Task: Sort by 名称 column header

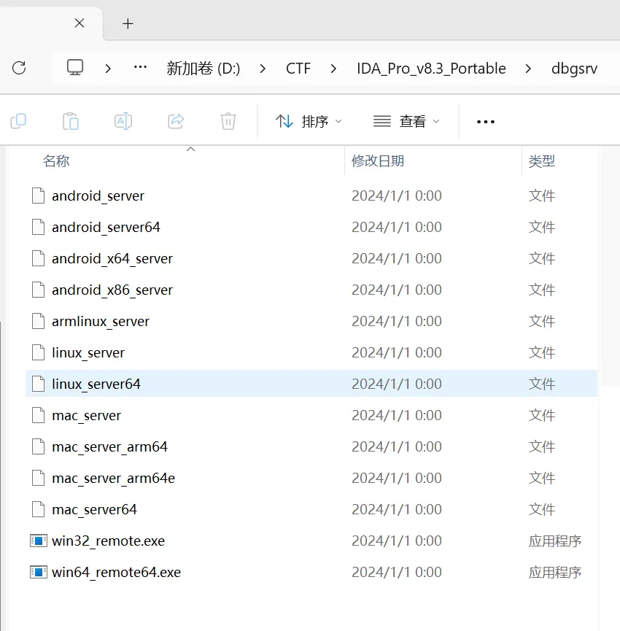Action: point(56,161)
